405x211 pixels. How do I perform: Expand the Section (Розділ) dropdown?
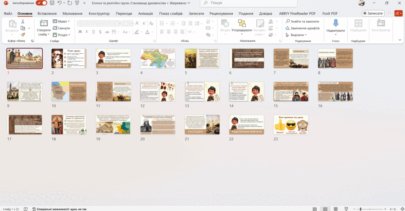tap(62, 35)
